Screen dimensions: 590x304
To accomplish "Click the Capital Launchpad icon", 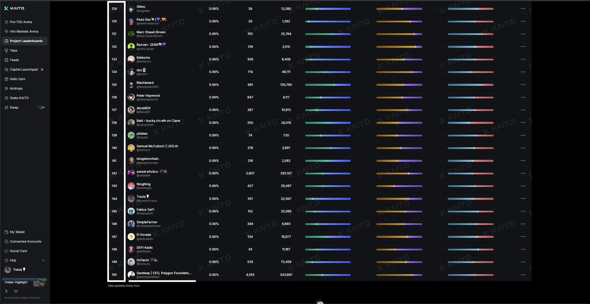I will click(6, 69).
